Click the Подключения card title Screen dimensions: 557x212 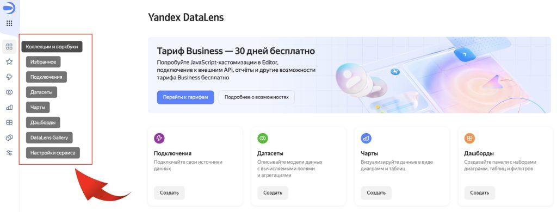pyautogui.click(x=172, y=153)
